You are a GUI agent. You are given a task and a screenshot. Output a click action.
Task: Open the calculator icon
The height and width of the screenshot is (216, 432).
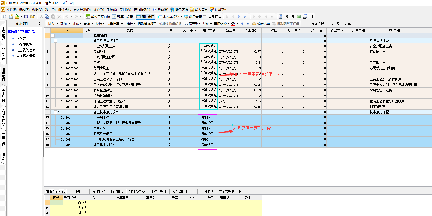[281, 17]
